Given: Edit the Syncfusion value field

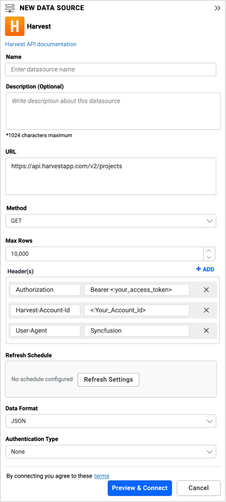Looking at the screenshot, I should (136, 331).
